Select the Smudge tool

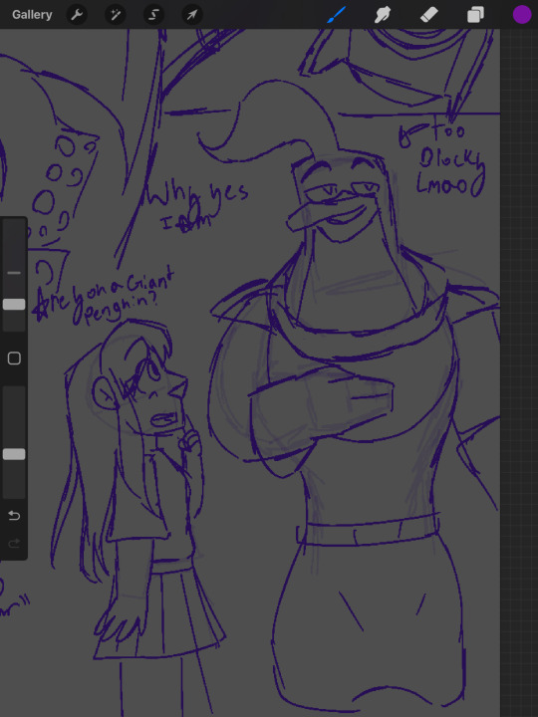pyautogui.click(x=383, y=15)
